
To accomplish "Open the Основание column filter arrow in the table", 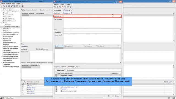I will click(119, 46).
